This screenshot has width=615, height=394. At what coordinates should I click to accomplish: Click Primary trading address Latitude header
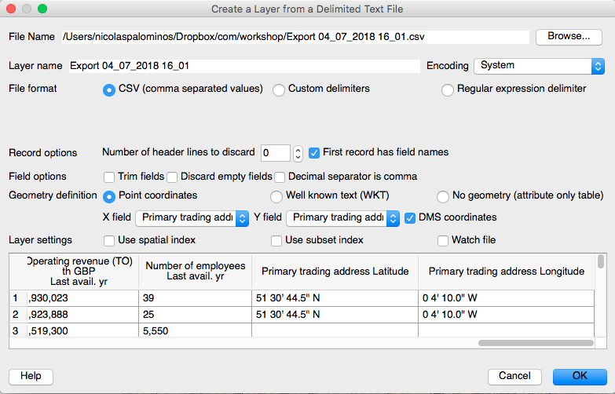335,272
